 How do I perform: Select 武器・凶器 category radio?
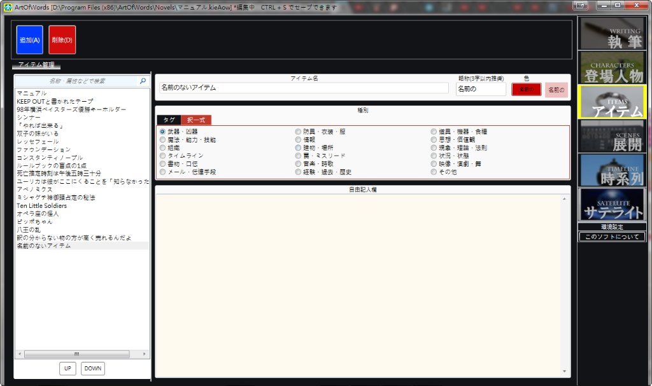point(162,132)
